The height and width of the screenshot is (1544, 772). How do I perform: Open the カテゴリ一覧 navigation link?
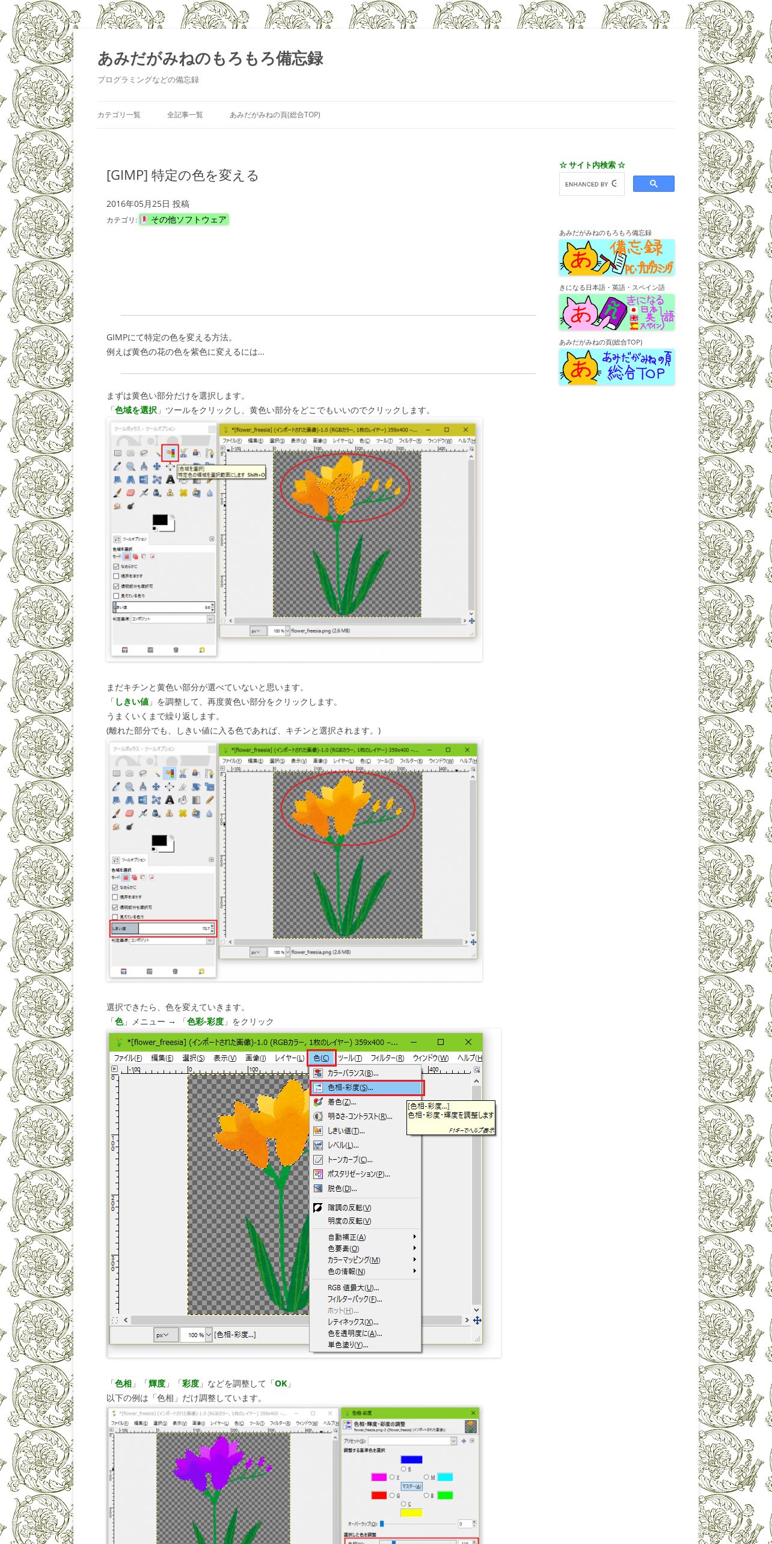point(119,115)
